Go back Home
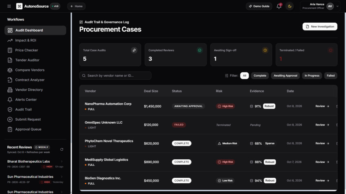Image resolution: width=346 pixels, height=194 pixels. point(76,6)
